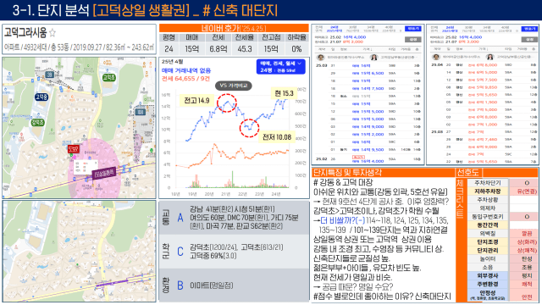The width and height of the screenshot is (542, 305).
Task: Click the 외부경사 checklist row label
Action: coord(488,275)
